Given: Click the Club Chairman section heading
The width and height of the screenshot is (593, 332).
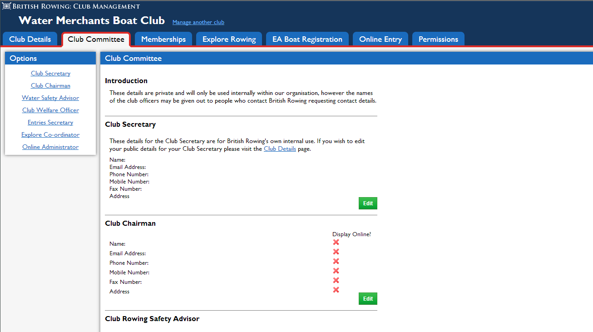Looking at the screenshot, I should coord(130,223).
